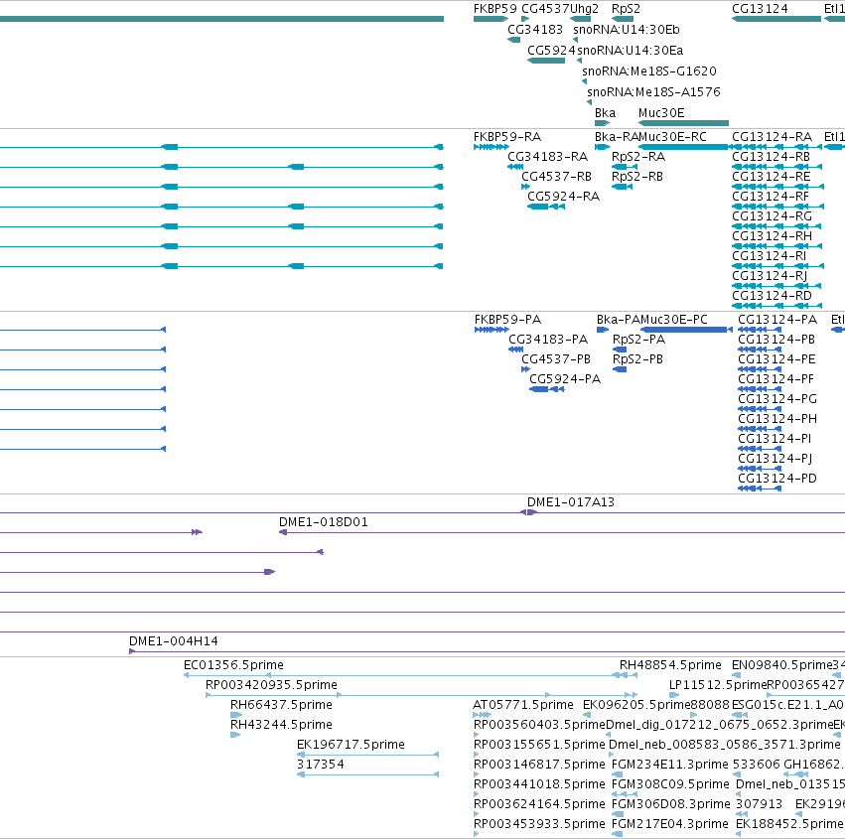
Task: Open the snoRNA:Me18S-G1620 label
Action: click(649, 71)
